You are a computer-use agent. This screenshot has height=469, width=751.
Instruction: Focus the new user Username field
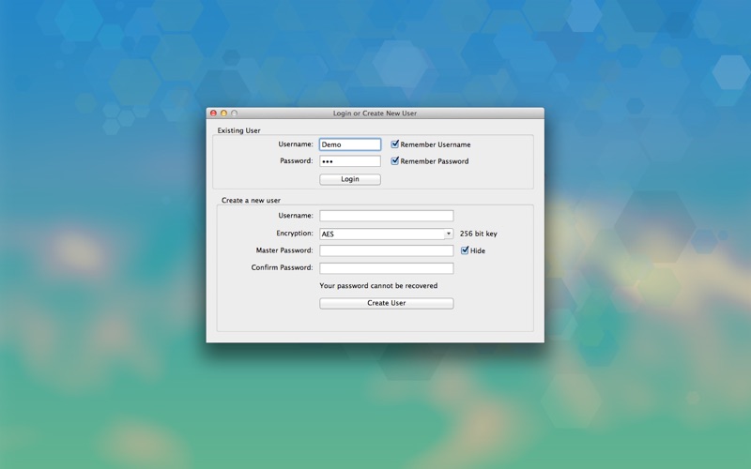pyautogui.click(x=387, y=216)
